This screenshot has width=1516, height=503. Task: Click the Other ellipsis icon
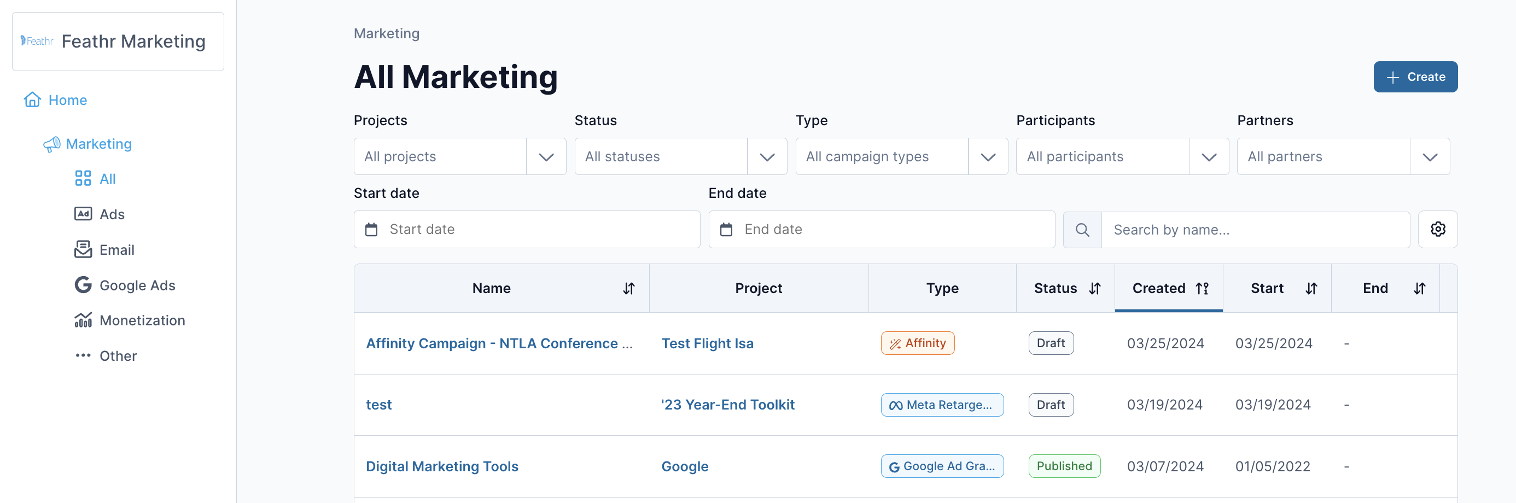coord(83,355)
